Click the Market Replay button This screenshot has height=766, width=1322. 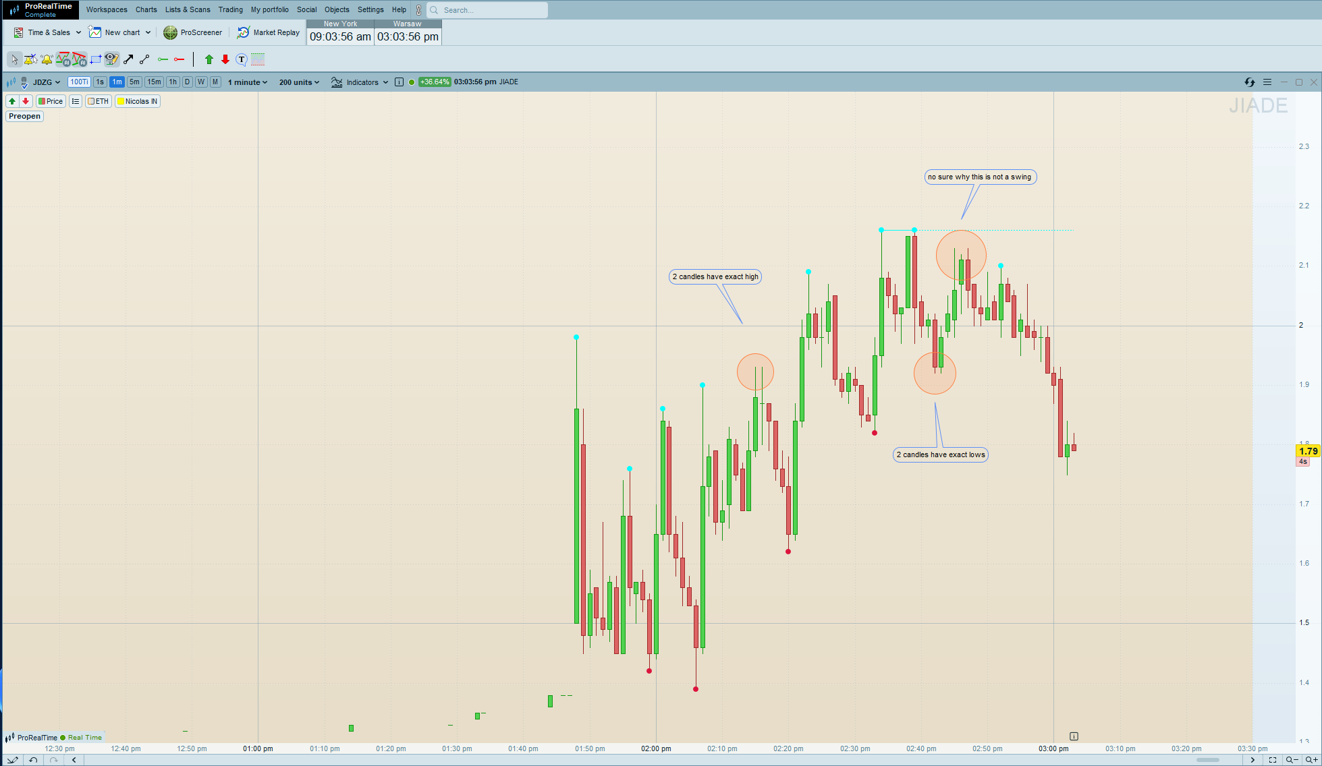pyautogui.click(x=269, y=32)
